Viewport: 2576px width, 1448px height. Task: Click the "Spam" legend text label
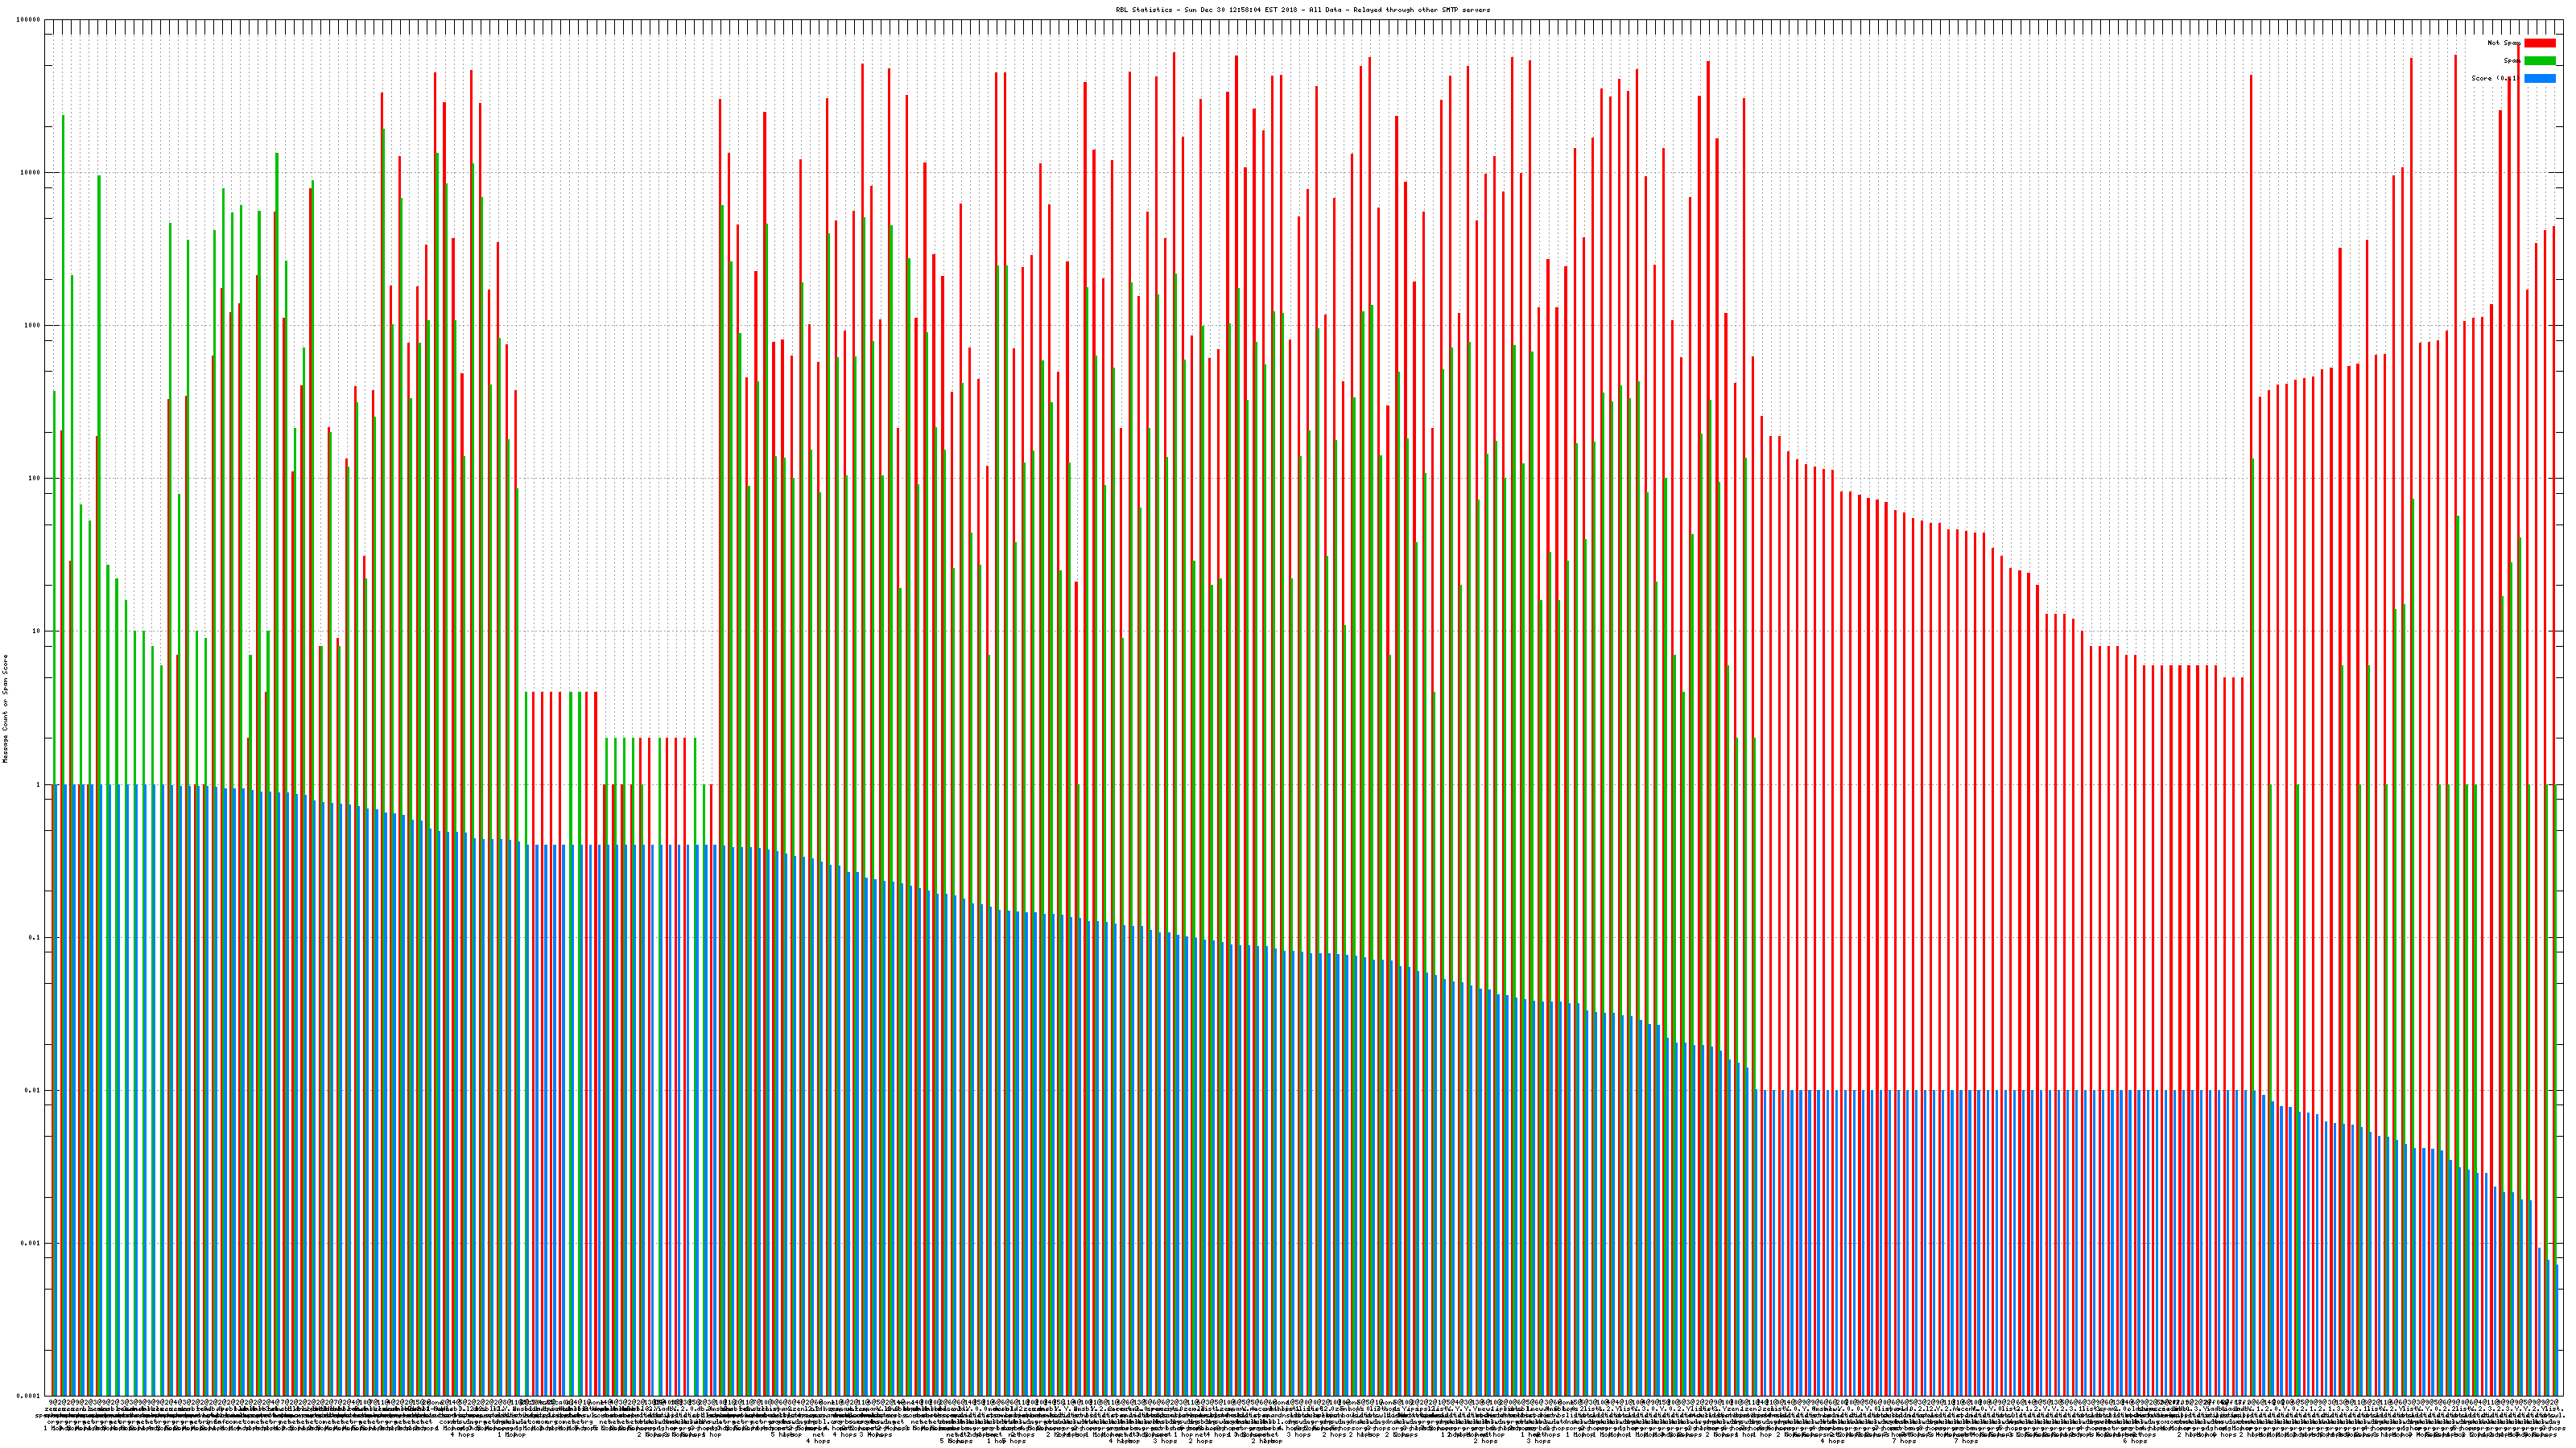click(2511, 61)
